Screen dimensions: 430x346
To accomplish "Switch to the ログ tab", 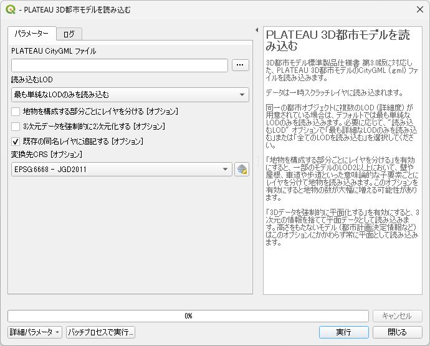I will click(x=69, y=34).
